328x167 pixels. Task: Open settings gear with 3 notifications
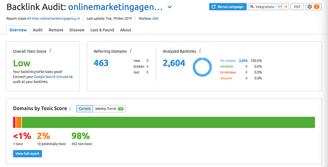click(314, 7)
